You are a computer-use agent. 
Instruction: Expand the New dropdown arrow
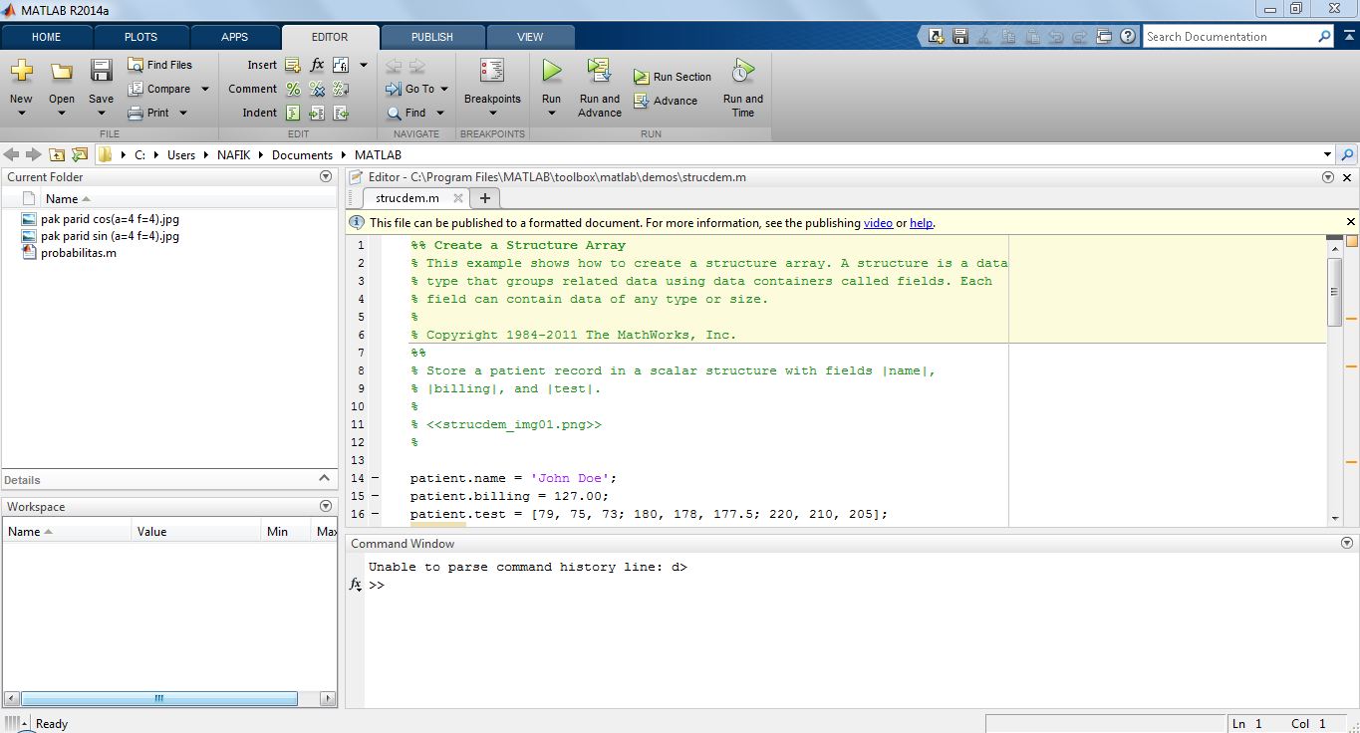[21, 113]
